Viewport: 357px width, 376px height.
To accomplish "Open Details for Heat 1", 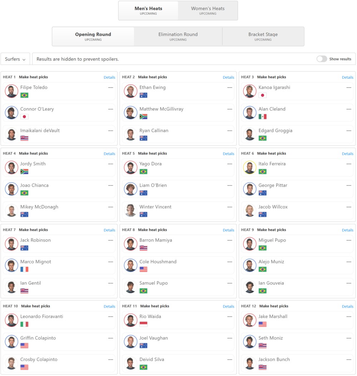I will [x=109, y=77].
